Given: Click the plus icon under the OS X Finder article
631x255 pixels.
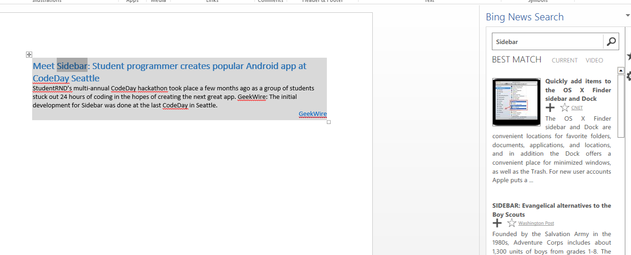Looking at the screenshot, I should click(x=550, y=108).
